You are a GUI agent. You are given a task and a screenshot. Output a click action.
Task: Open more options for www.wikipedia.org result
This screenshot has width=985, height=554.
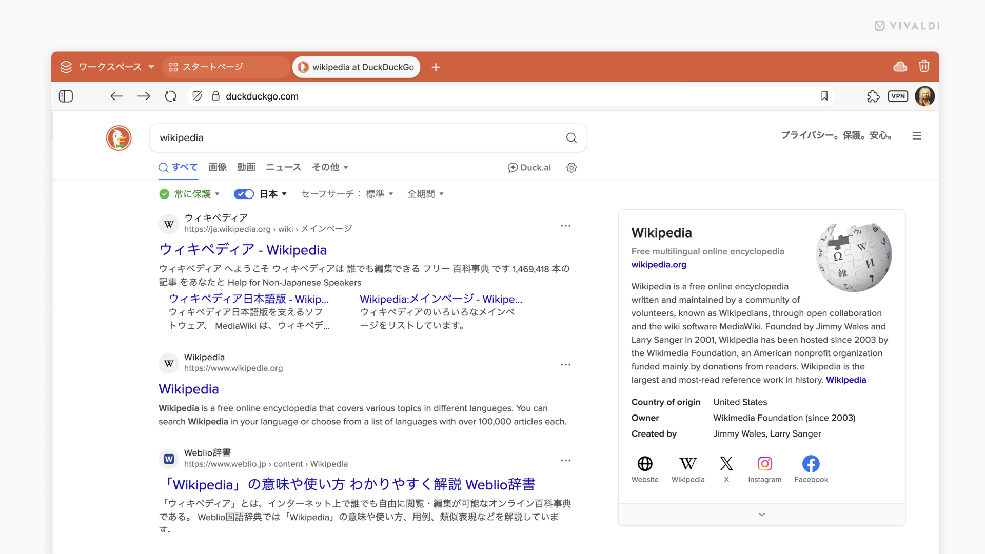click(566, 365)
